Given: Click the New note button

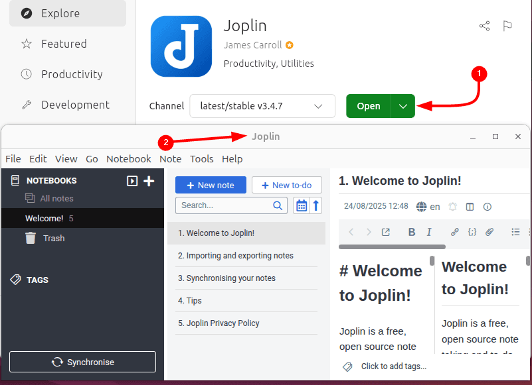Looking at the screenshot, I should [211, 185].
